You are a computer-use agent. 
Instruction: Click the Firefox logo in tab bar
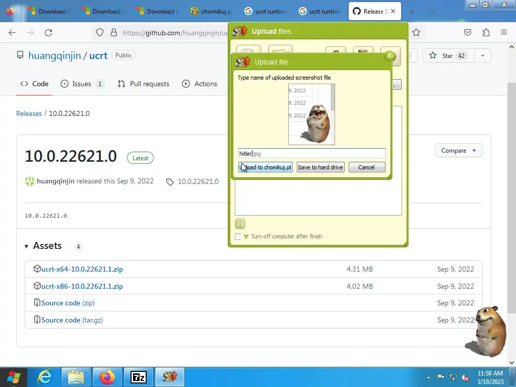10,11
